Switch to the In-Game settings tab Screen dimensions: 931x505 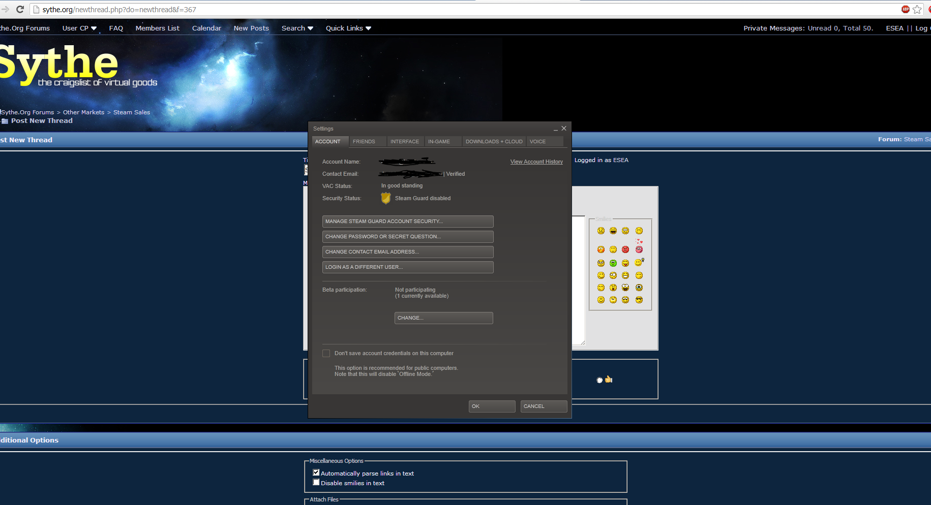point(443,141)
